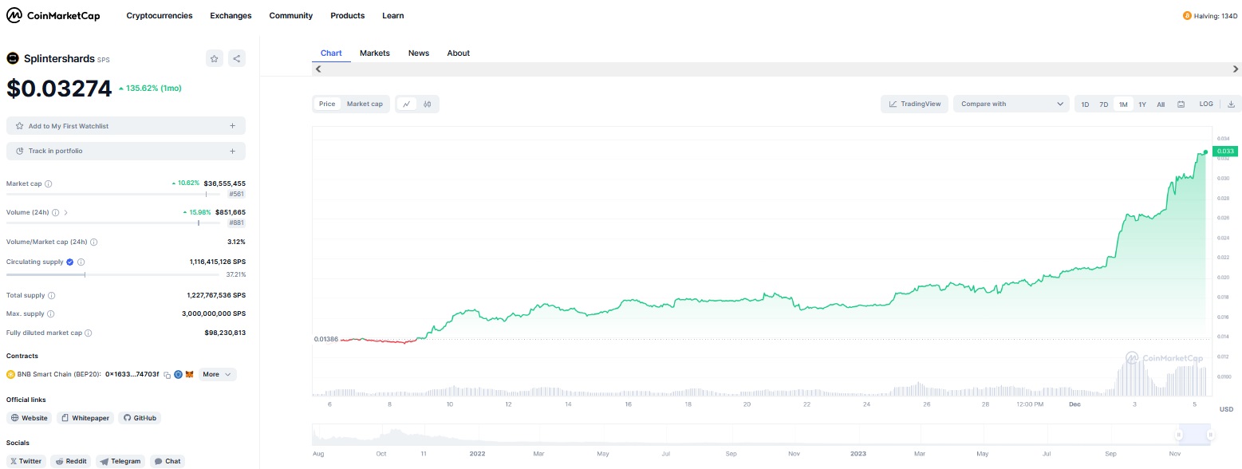
Task: Switch to line chart icon
Action: pyautogui.click(x=407, y=104)
